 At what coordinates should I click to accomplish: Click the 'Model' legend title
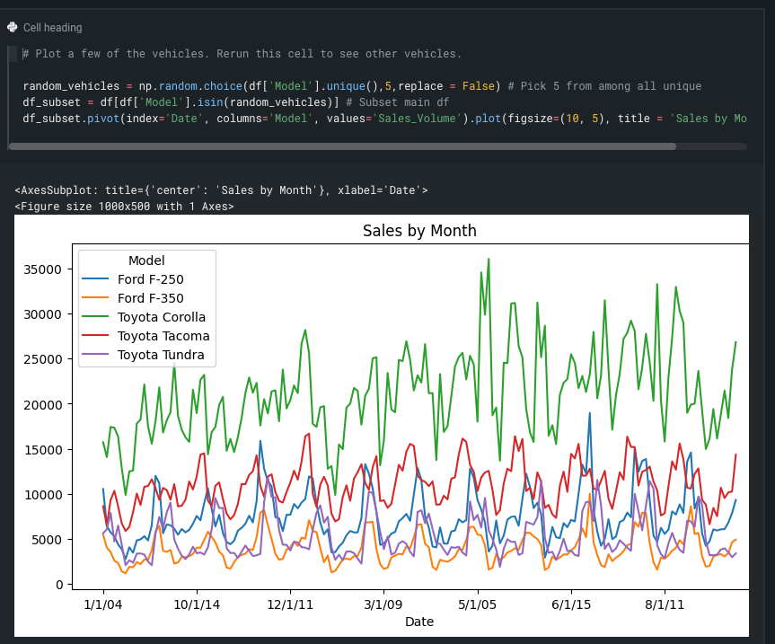[x=146, y=260]
